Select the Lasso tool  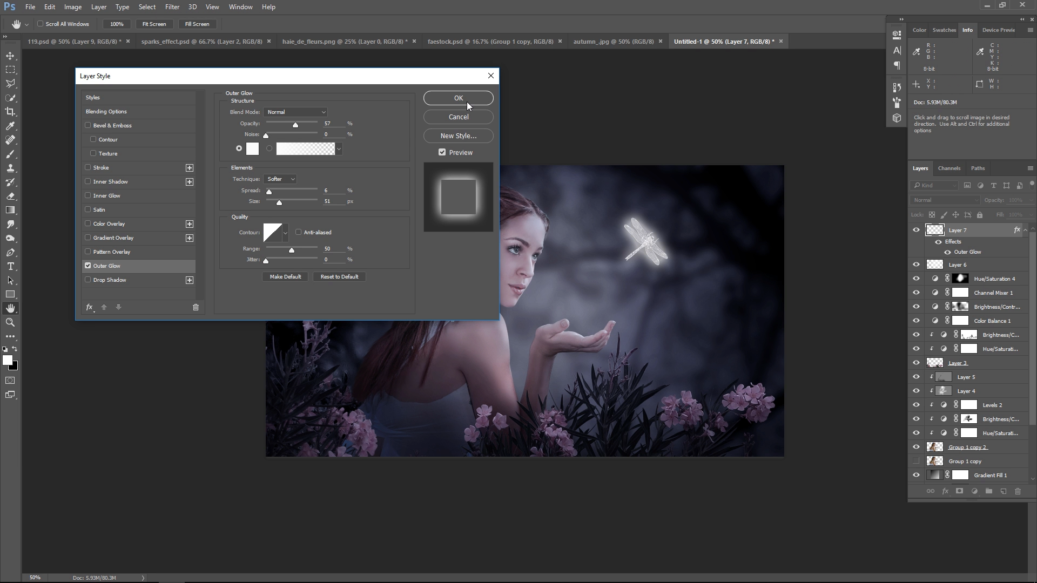pyautogui.click(x=10, y=84)
